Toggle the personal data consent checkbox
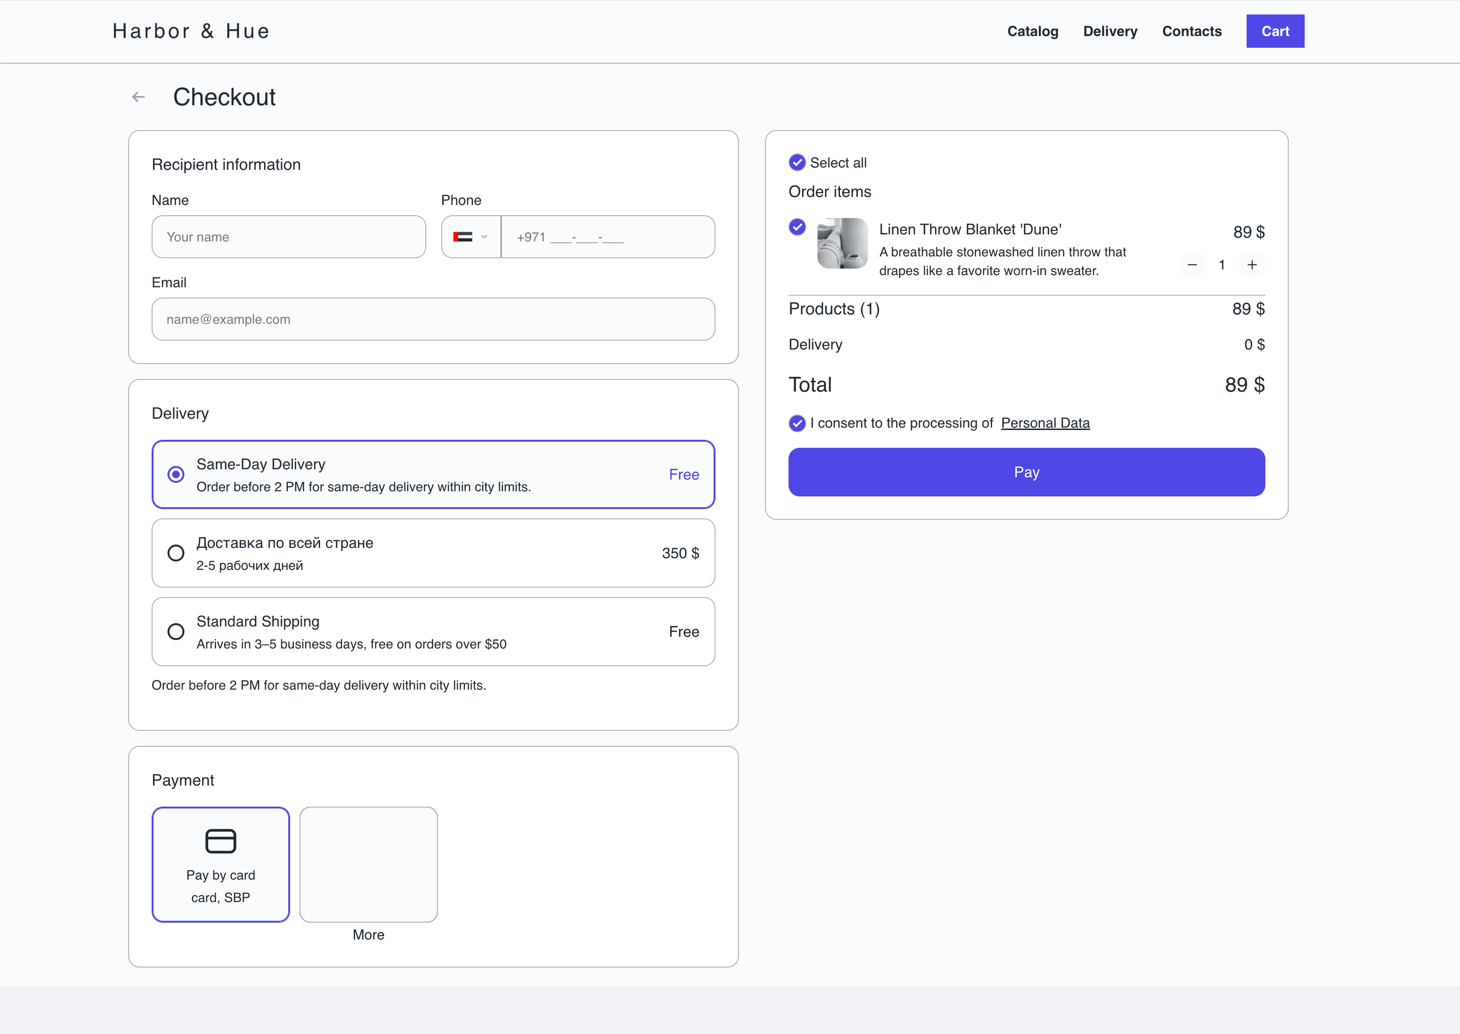This screenshot has width=1460, height=1034. point(797,423)
